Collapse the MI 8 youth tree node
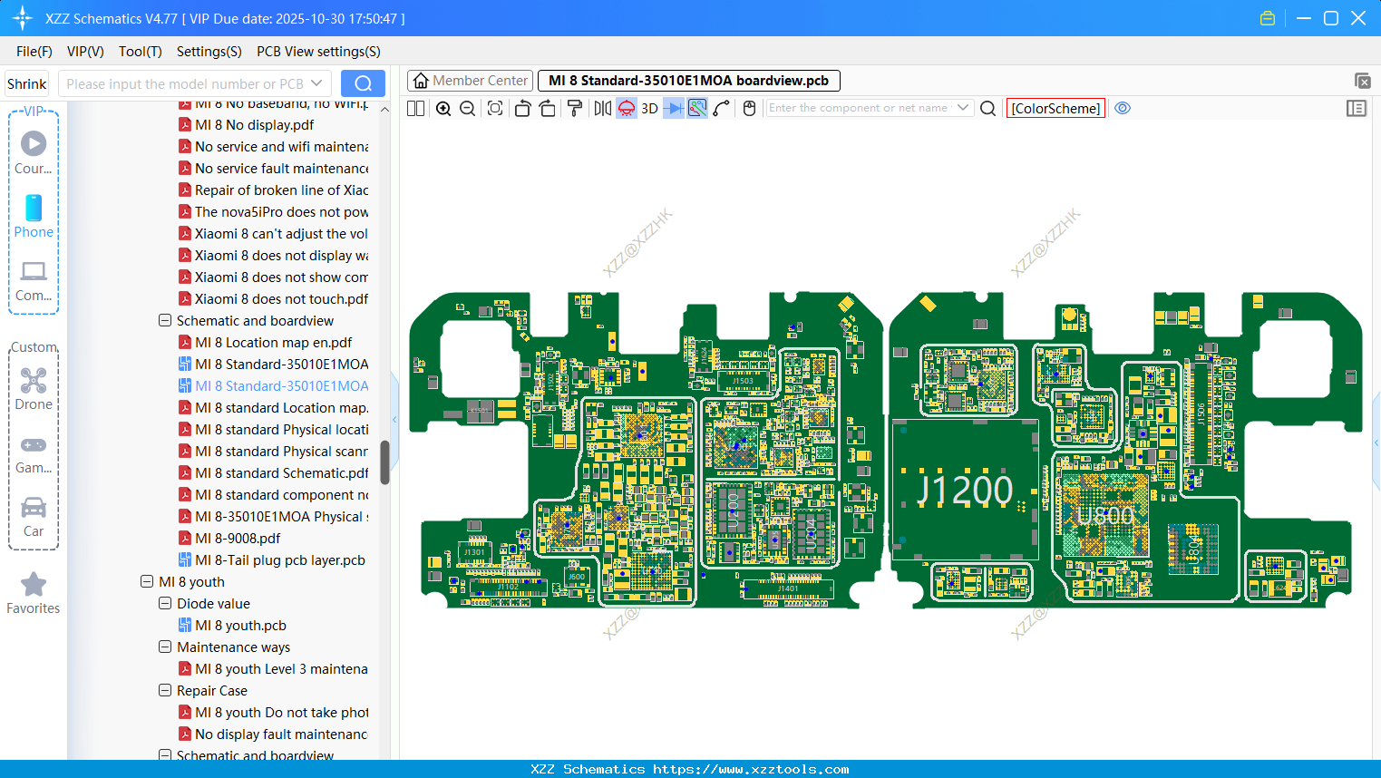 tap(147, 581)
